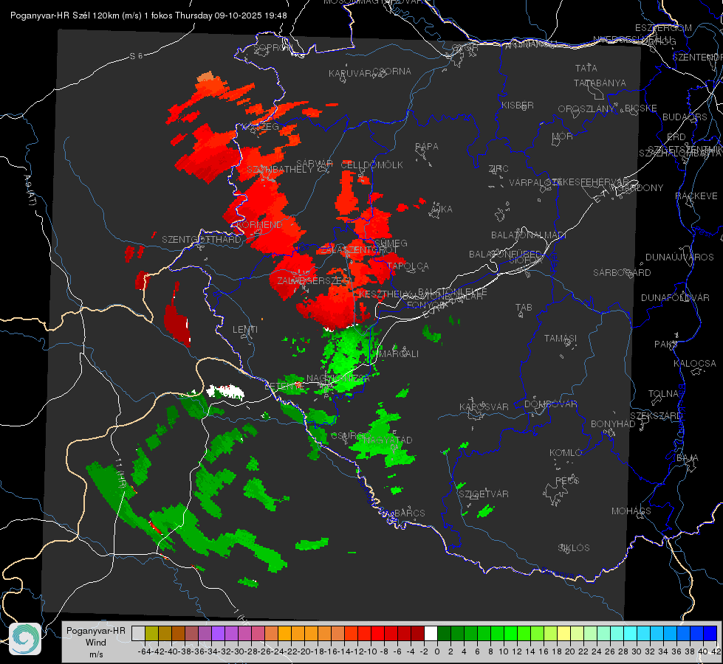723x664 pixels.
Task: Click the SZIGETVAR town label
Action: (x=484, y=494)
